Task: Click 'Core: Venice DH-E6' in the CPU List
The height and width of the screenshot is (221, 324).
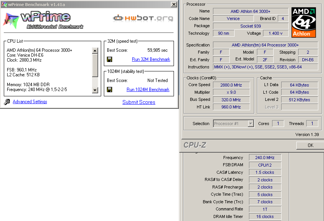Action: point(25,55)
